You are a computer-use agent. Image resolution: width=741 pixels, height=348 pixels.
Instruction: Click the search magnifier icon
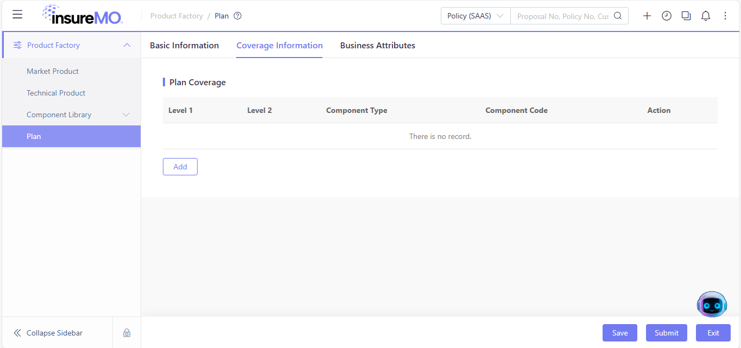pos(618,16)
